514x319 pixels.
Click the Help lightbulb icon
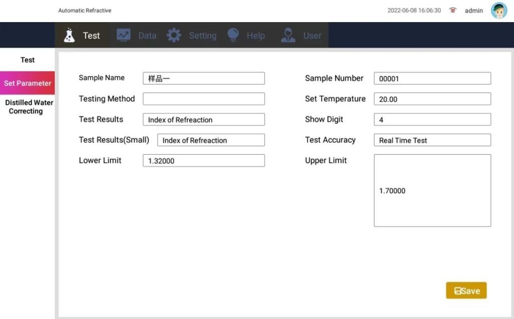point(233,35)
